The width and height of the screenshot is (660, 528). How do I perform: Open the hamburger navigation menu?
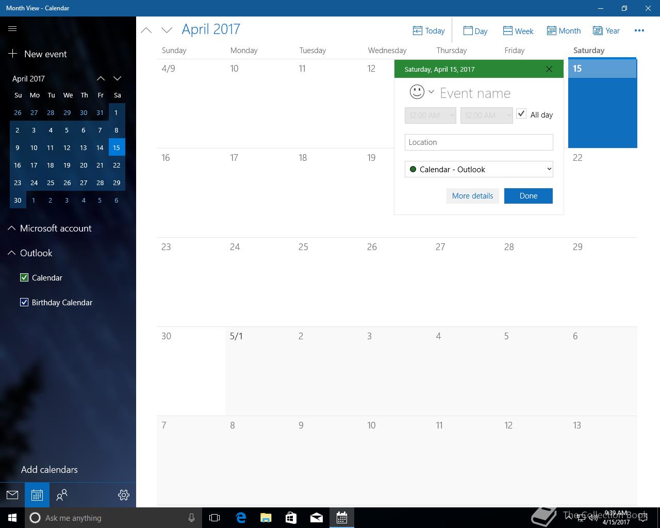[12, 29]
